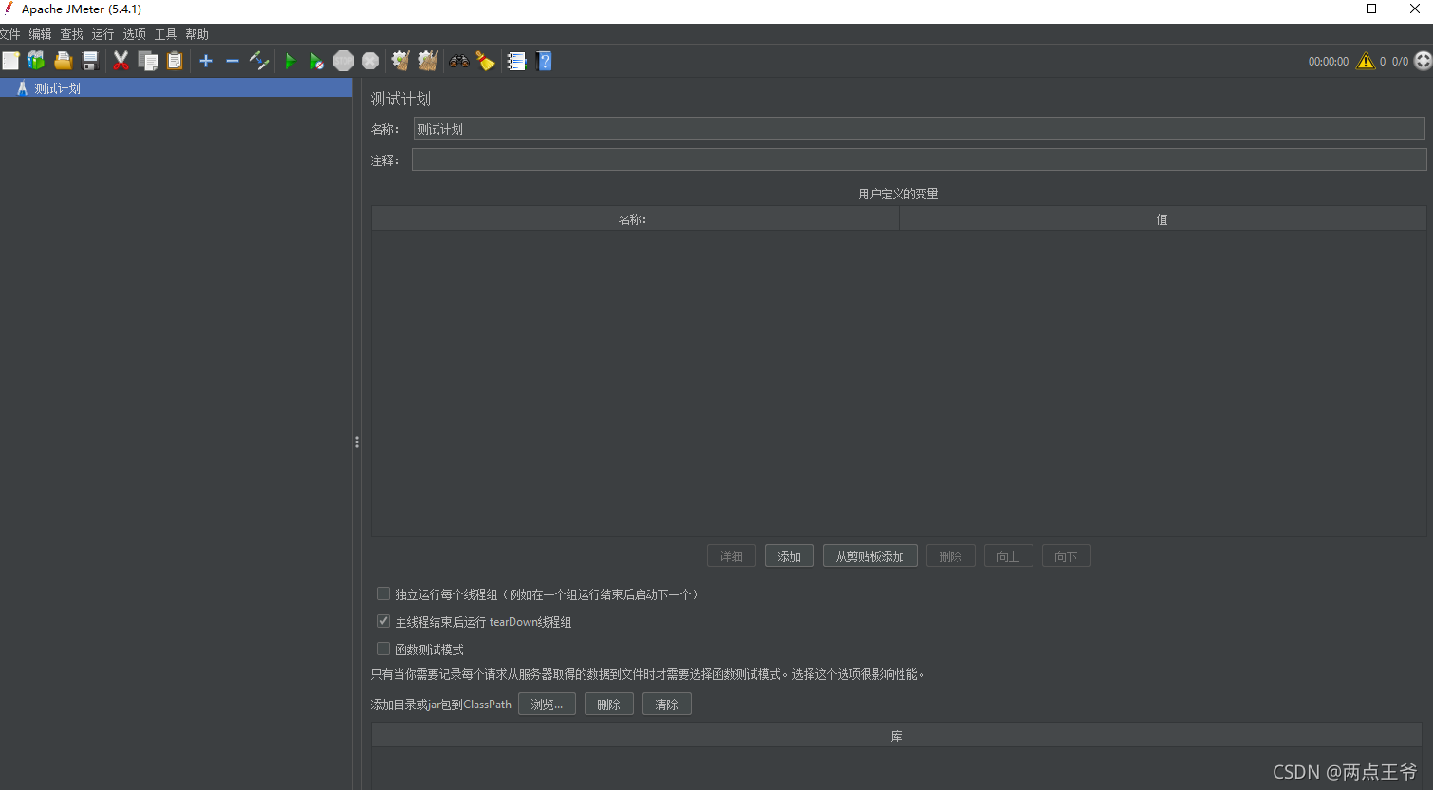The height and width of the screenshot is (790, 1433).
Task: Click the Toggle enable/disable icon
Action: click(259, 61)
